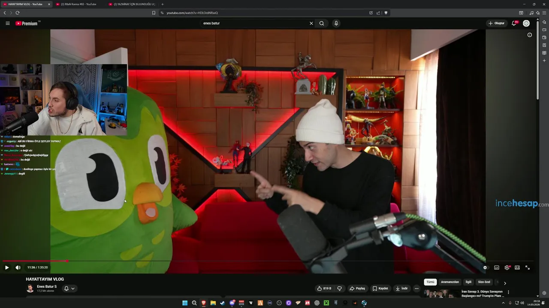Open Discord from the taskbar
The height and width of the screenshot is (308, 549).
coord(232,303)
